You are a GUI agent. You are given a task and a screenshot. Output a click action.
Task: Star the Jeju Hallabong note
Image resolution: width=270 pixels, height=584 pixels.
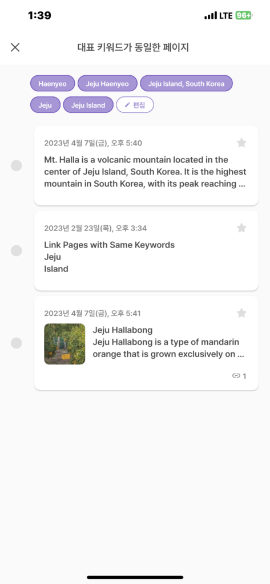click(x=241, y=313)
